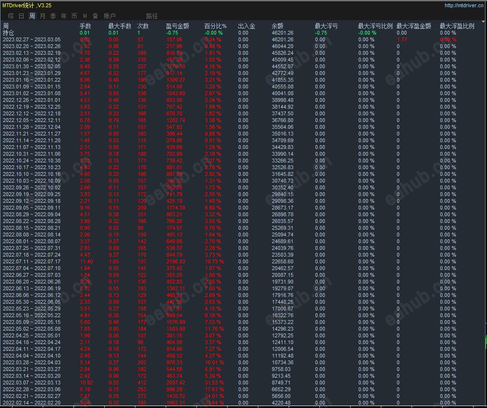Select the 周 weekly tab
This screenshot has width=487, height=408.
32,16
